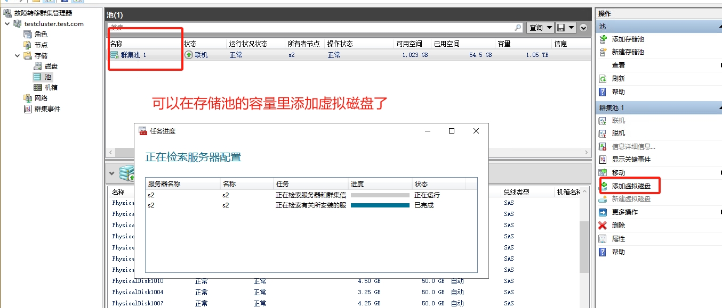The image size is (722, 308).
Task: Click the physical disk list vertical scrollbar
Action: [x=584, y=247]
